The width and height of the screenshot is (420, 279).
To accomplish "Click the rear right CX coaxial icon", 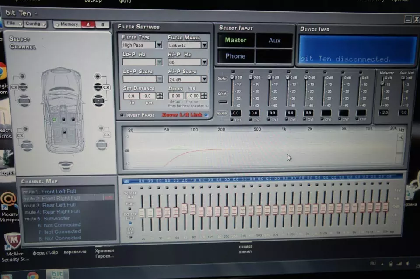I will tap(107, 134).
